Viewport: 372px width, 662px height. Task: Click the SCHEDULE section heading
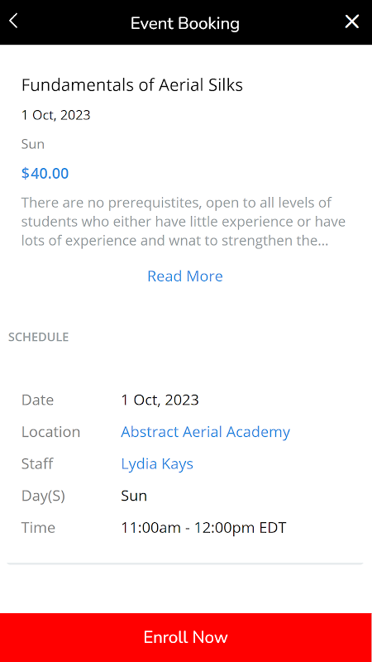38,337
